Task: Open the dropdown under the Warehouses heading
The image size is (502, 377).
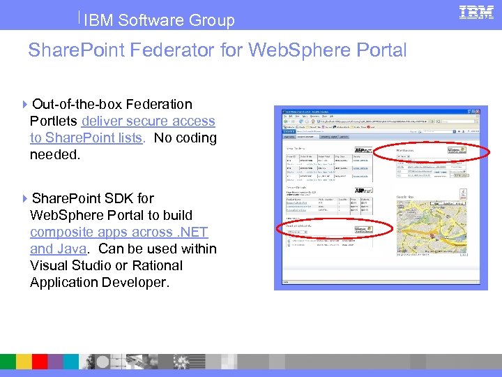Action: 404,156
